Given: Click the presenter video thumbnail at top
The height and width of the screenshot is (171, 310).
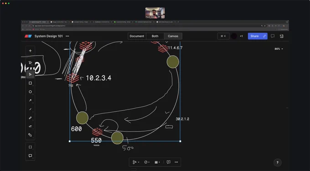Looking at the screenshot, I should click(155, 13).
